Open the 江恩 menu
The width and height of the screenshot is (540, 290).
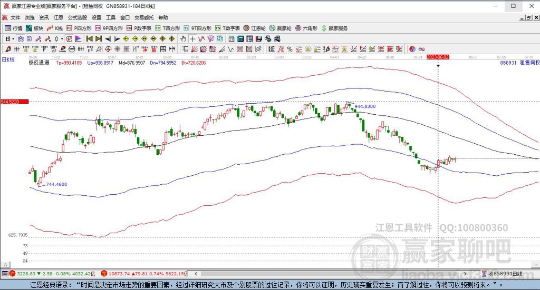pyautogui.click(x=58, y=17)
